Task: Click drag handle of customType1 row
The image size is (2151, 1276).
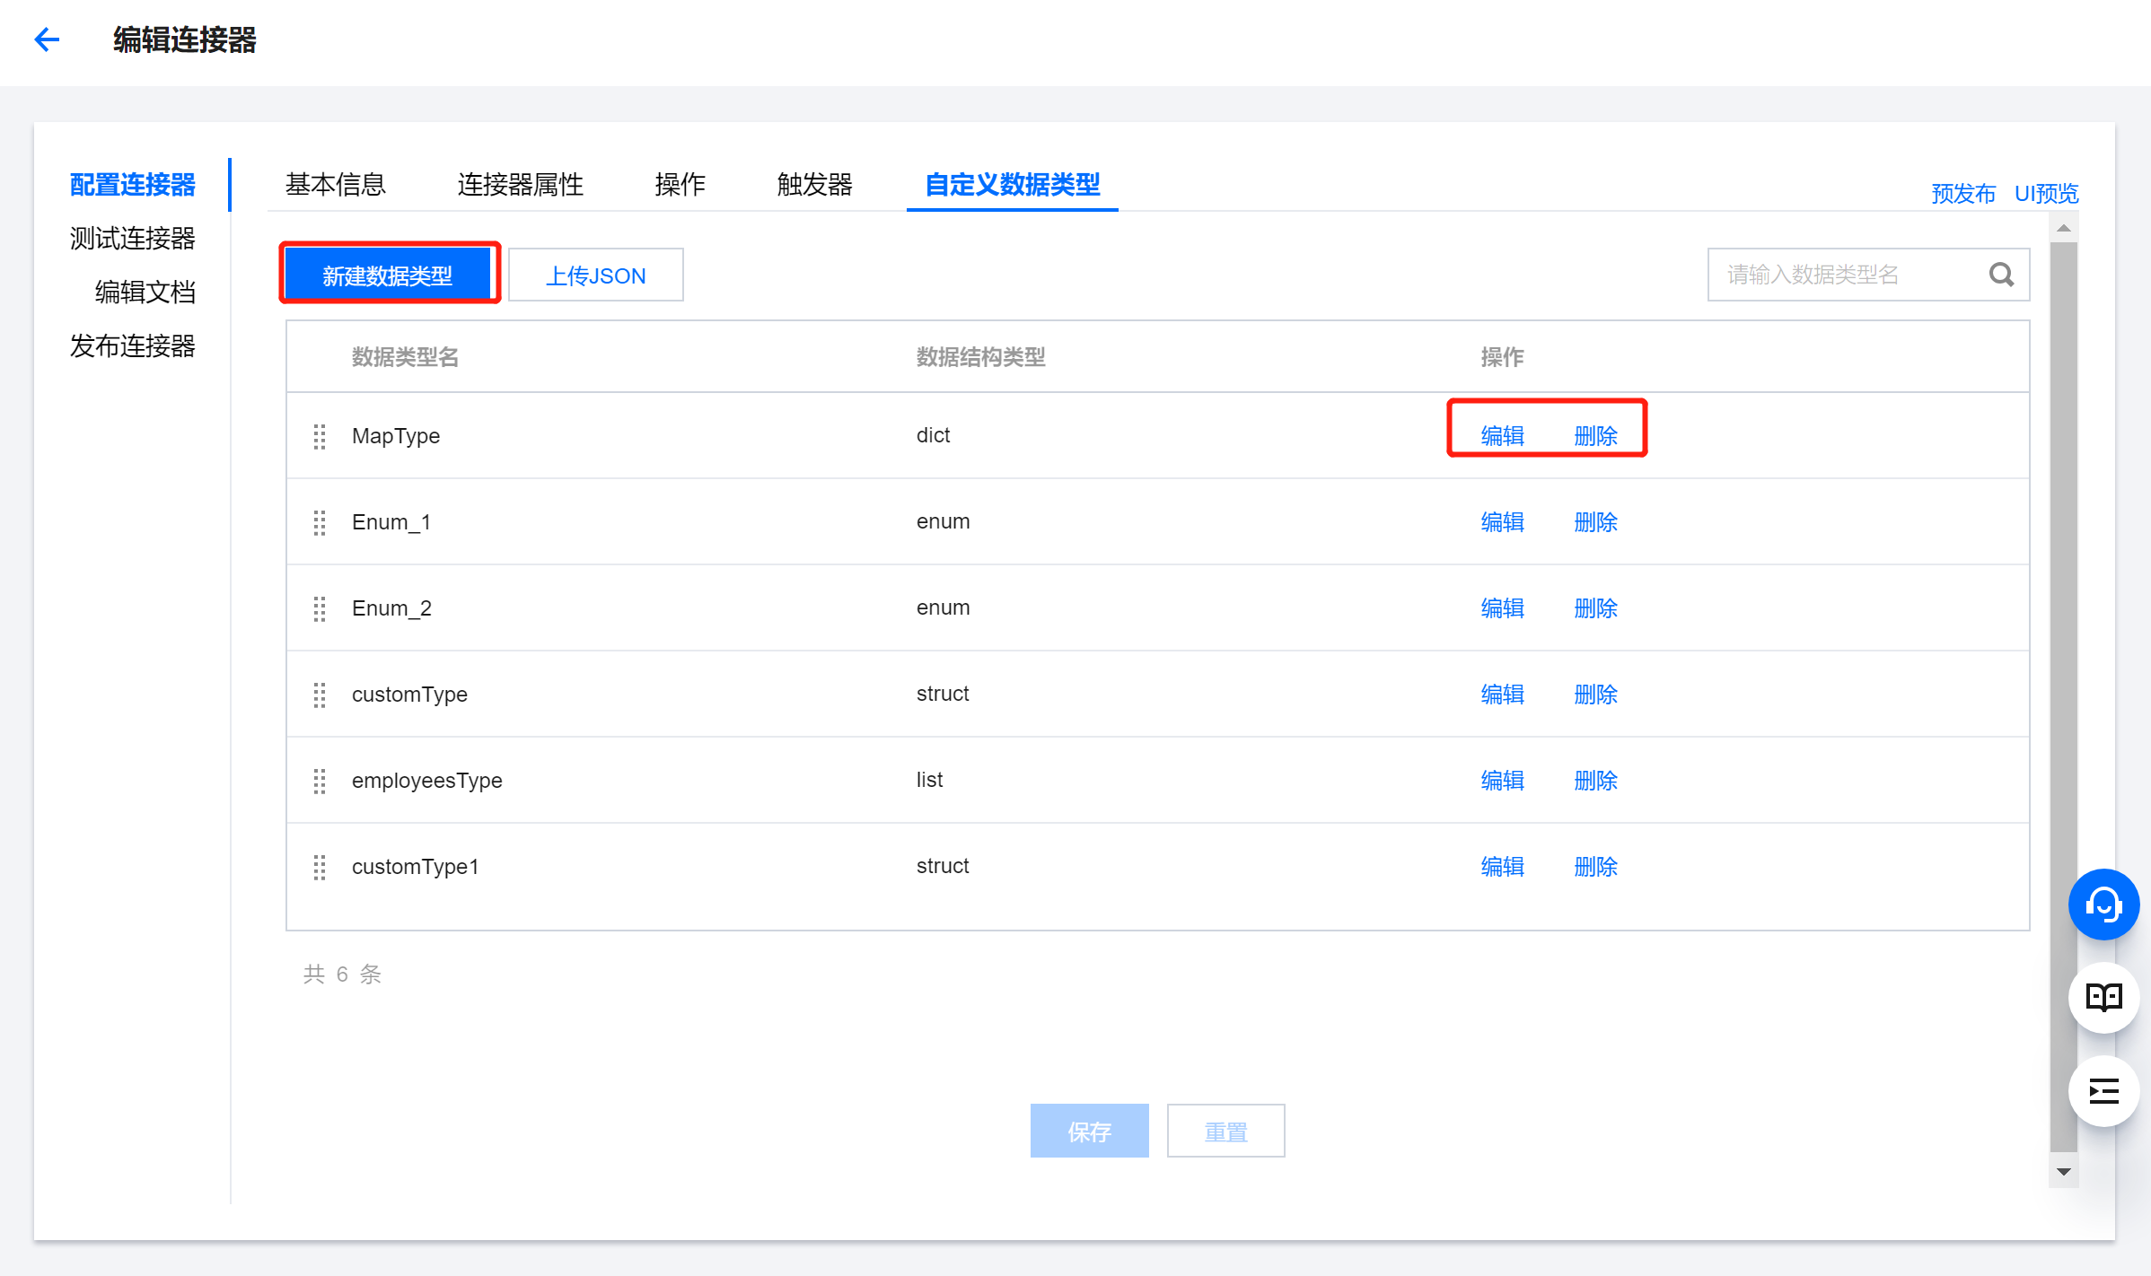Action: coord(320,867)
